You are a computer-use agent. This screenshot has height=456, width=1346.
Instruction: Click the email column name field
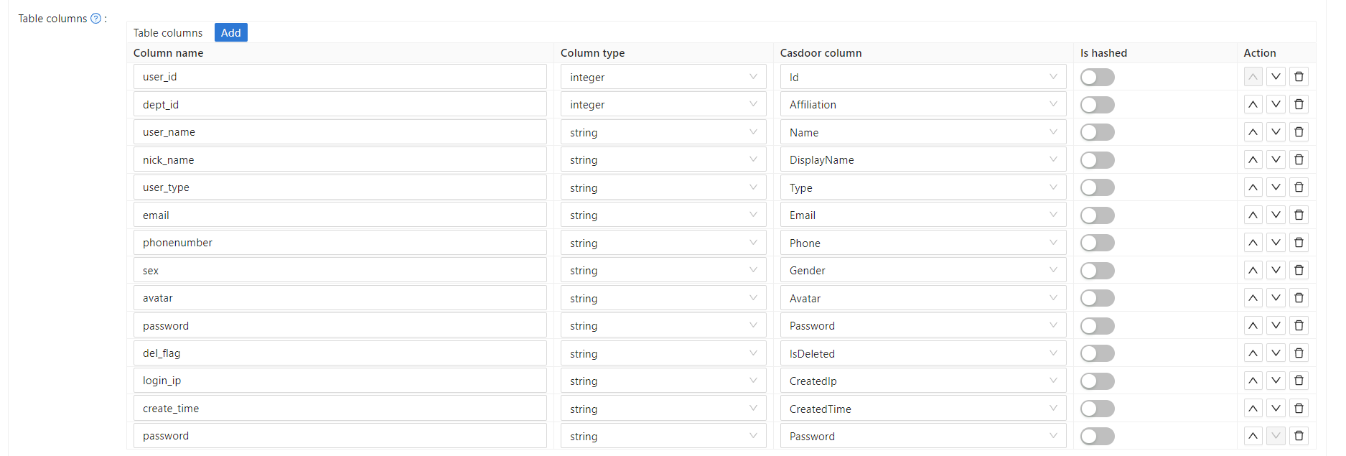[340, 215]
